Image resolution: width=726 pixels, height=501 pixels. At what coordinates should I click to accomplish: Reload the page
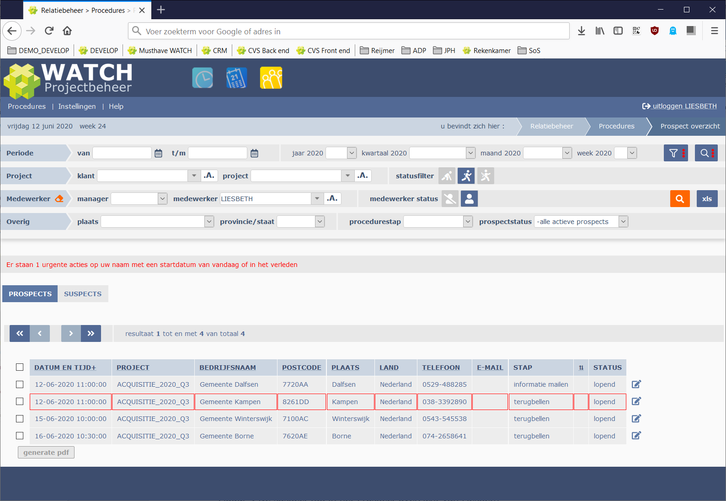coord(49,31)
